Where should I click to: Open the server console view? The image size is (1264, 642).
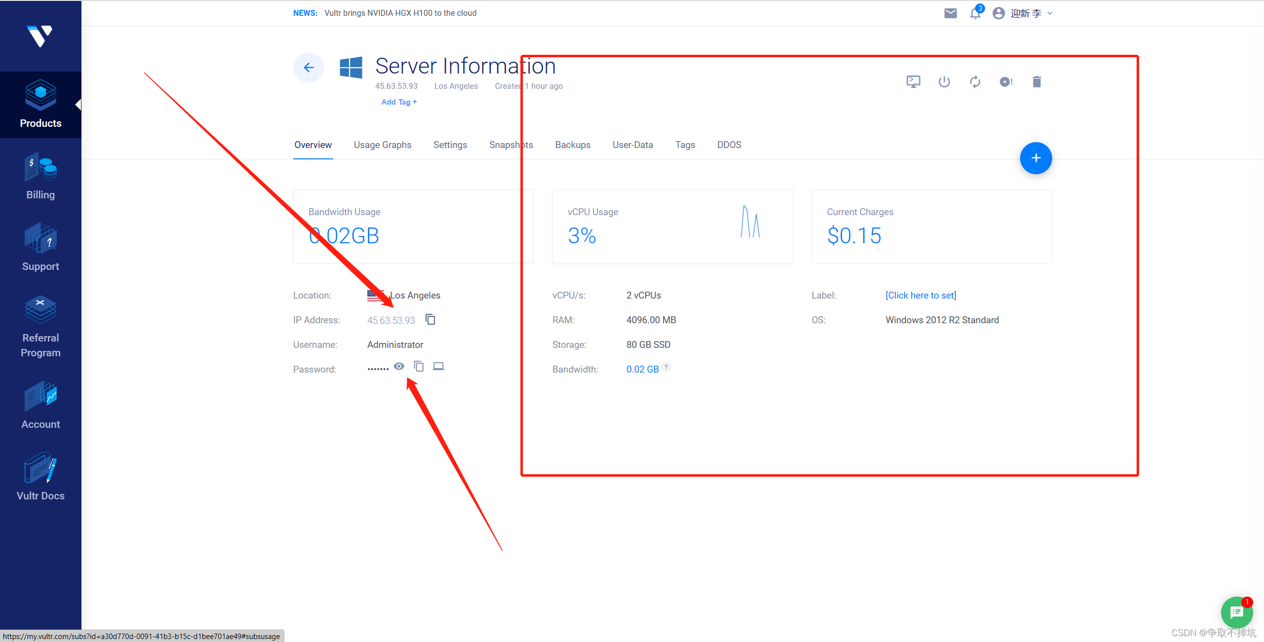913,81
